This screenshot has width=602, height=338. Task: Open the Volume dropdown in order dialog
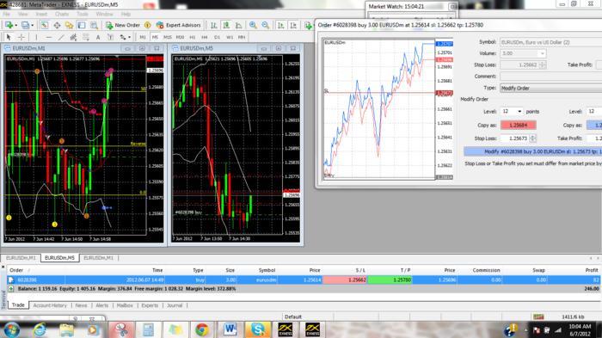[523, 53]
